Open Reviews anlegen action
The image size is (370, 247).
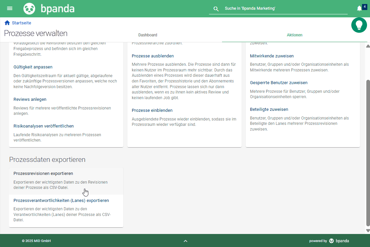[30, 99]
